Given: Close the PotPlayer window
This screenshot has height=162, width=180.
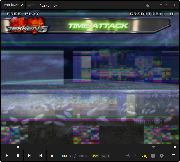Looking at the screenshot, I should coord(174,5).
